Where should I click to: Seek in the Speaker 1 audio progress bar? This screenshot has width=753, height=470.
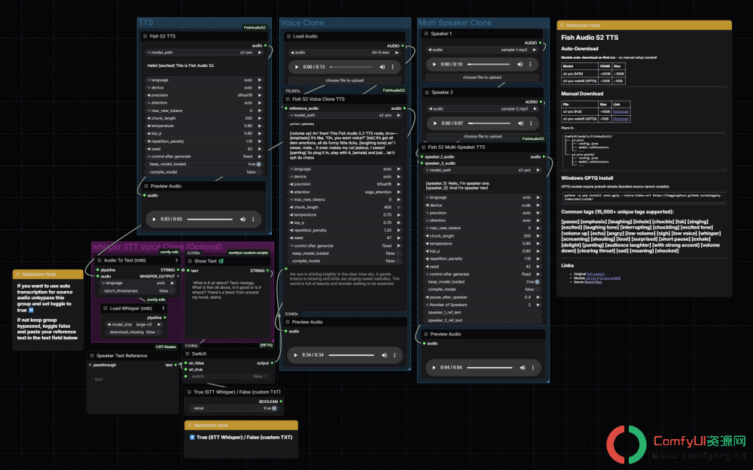pos(489,64)
